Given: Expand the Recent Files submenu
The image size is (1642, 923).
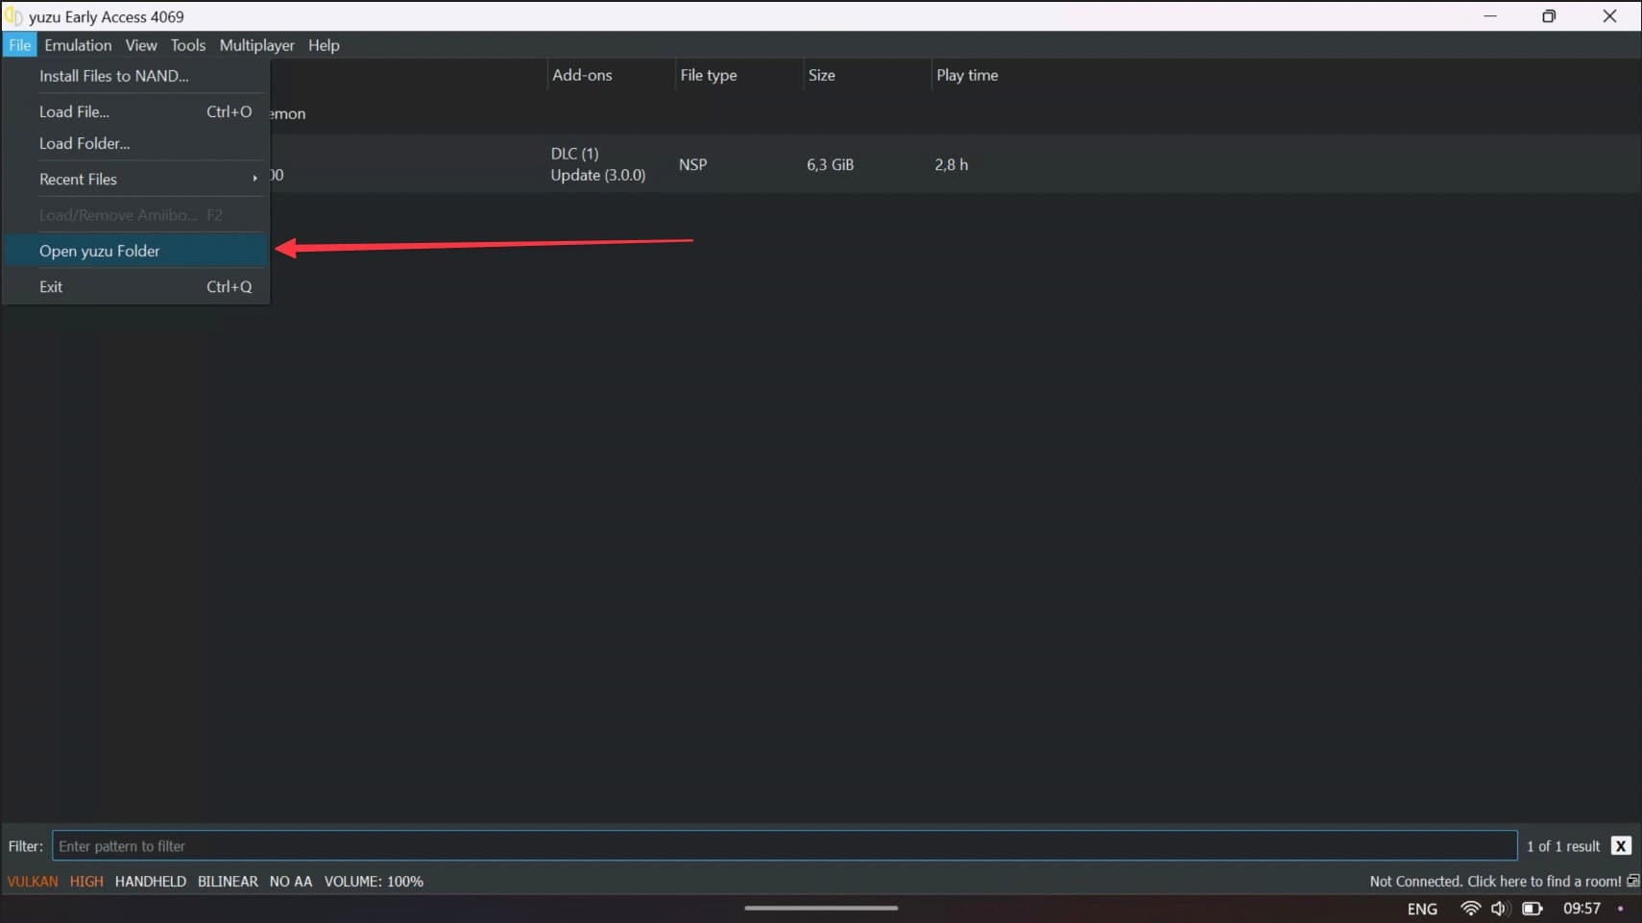Looking at the screenshot, I should [135, 179].
